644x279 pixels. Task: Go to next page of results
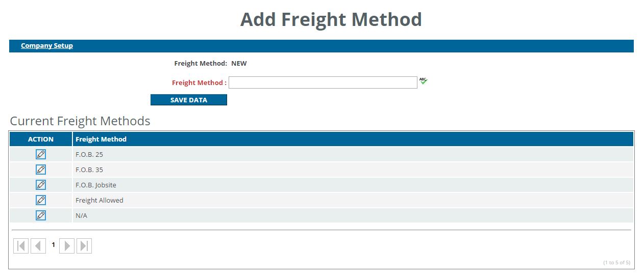pyautogui.click(x=67, y=246)
